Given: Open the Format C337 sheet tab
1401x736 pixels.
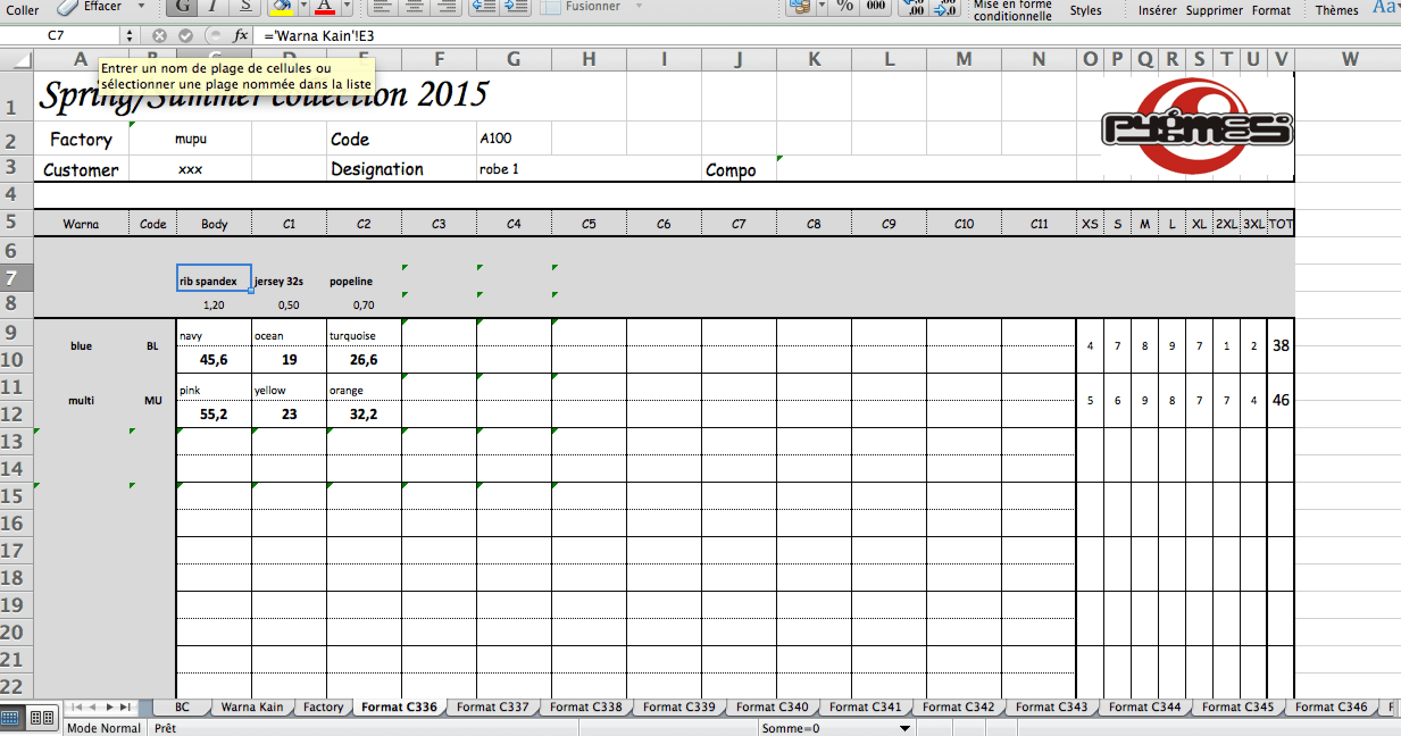Looking at the screenshot, I should 492,707.
